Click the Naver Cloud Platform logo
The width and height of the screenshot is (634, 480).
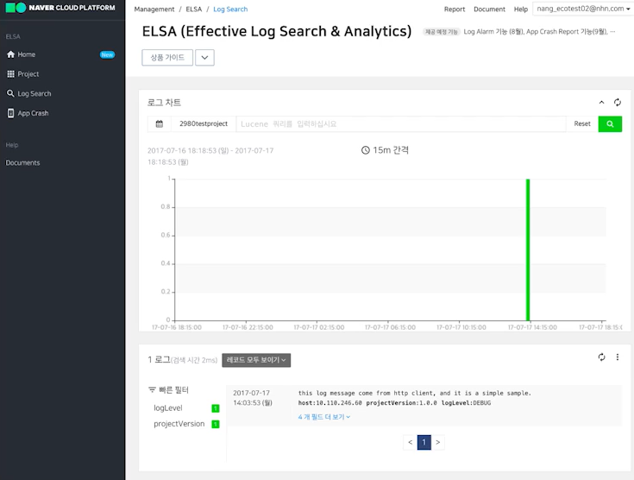(x=60, y=8)
